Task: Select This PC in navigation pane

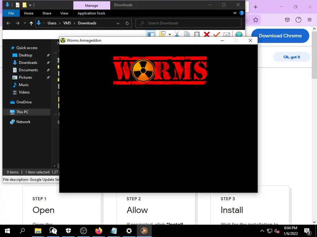Action: pyautogui.click(x=22, y=112)
